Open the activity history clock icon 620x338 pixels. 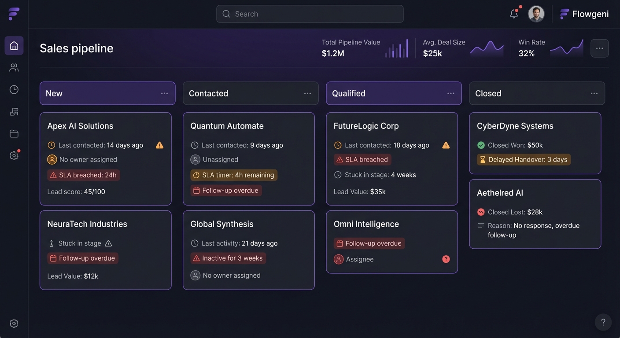click(14, 89)
